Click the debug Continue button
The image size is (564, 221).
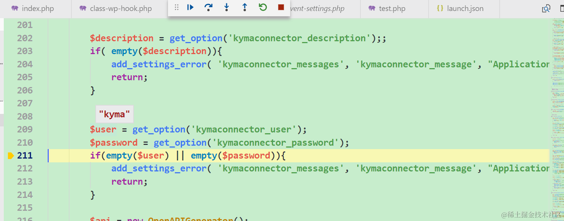(190, 7)
